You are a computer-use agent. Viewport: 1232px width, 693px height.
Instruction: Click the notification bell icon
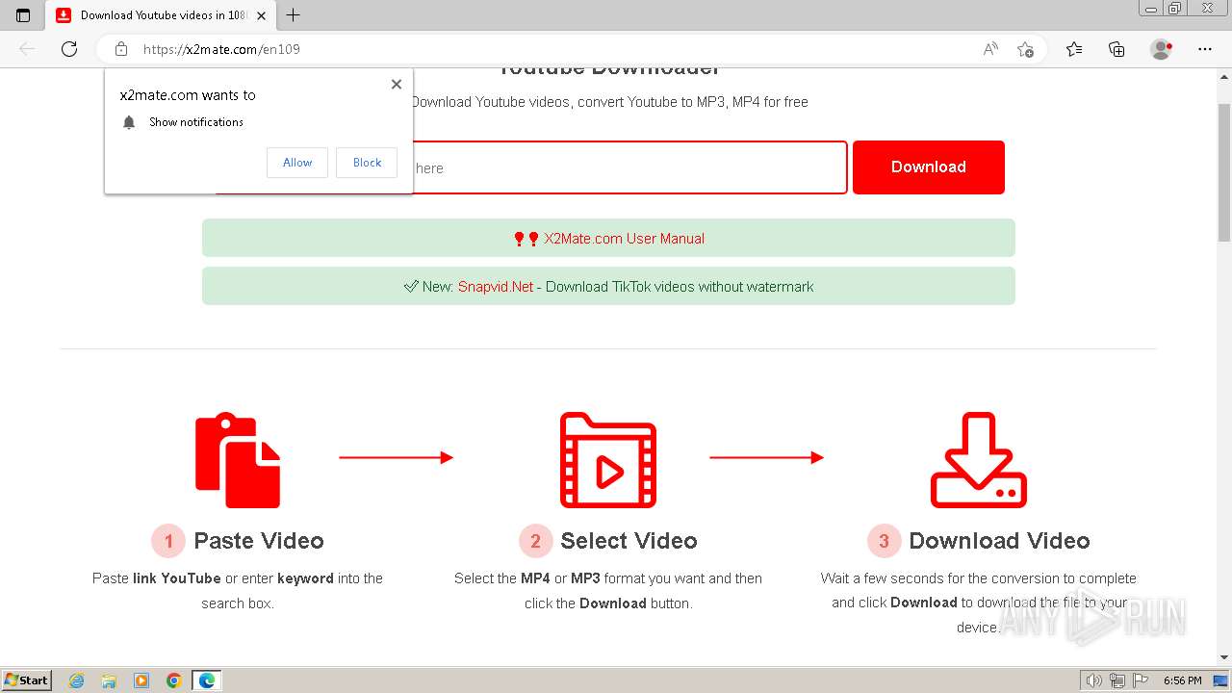pyautogui.click(x=129, y=122)
